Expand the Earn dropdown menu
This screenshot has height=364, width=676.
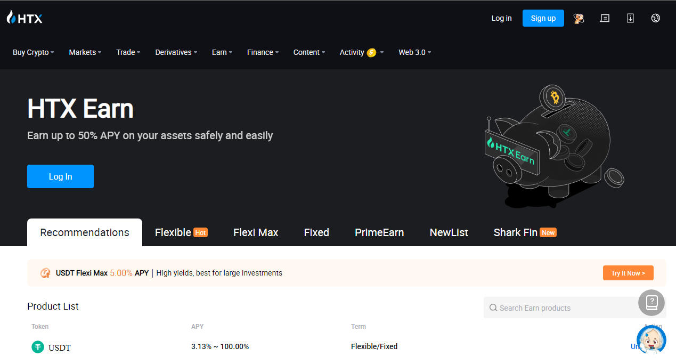222,52
